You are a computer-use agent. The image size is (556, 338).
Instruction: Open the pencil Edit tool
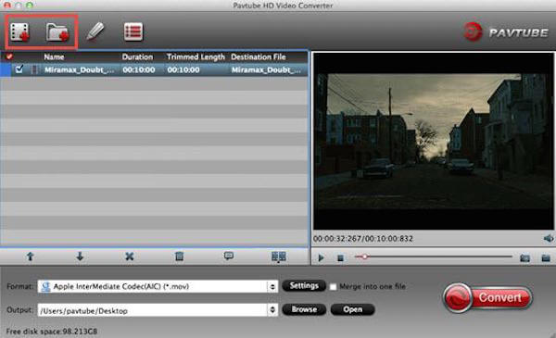95,31
